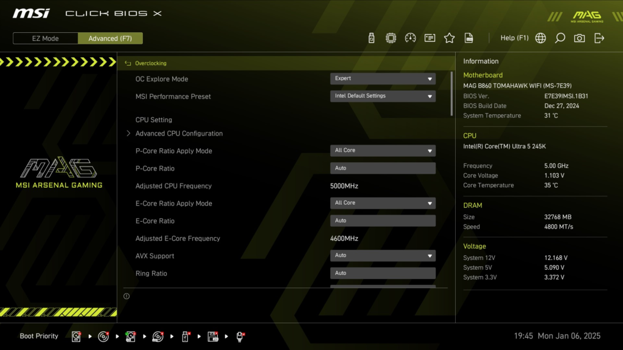The image size is (623, 350).
Task: Expand Advanced CPU Configuration
Action: pos(178,133)
